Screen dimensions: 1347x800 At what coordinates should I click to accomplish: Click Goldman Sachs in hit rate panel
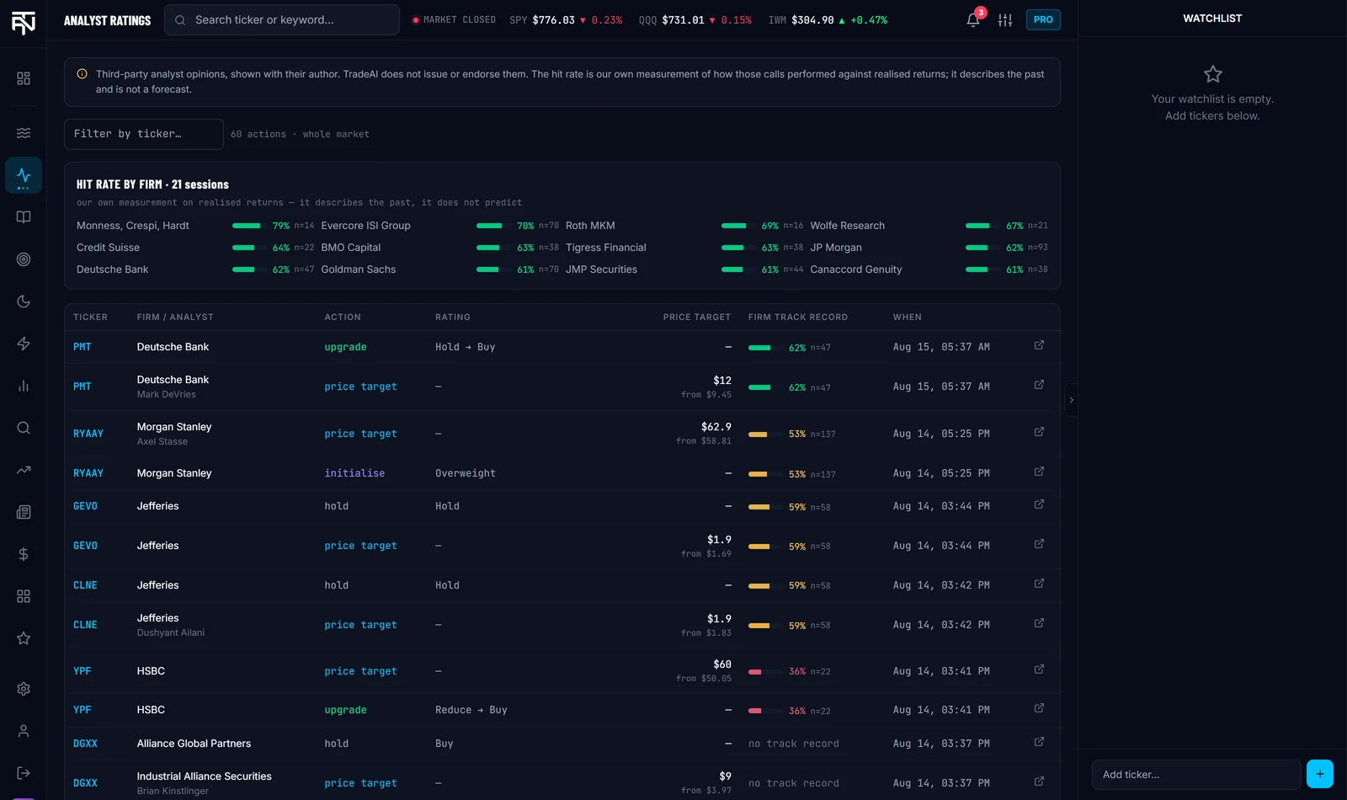(x=358, y=269)
